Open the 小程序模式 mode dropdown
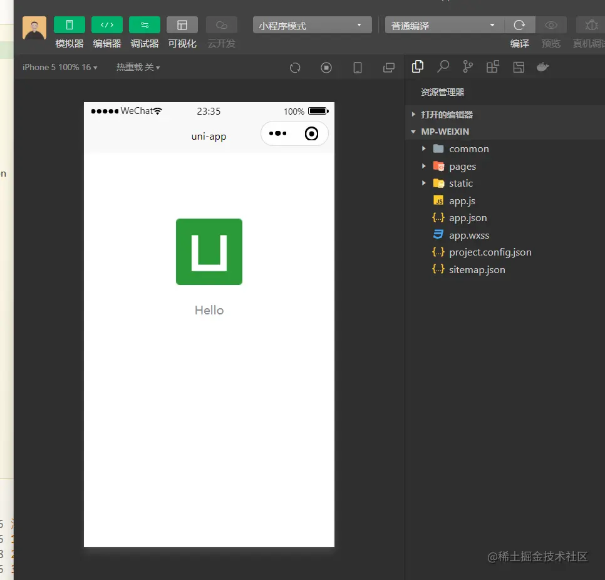This screenshot has width=605, height=580. (312, 25)
